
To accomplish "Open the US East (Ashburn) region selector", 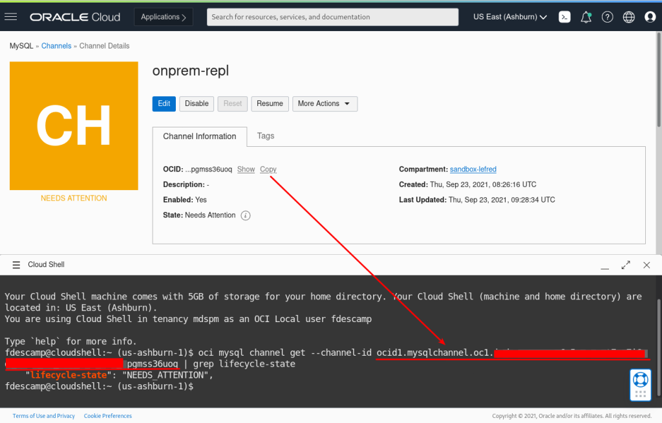I will click(x=510, y=17).
